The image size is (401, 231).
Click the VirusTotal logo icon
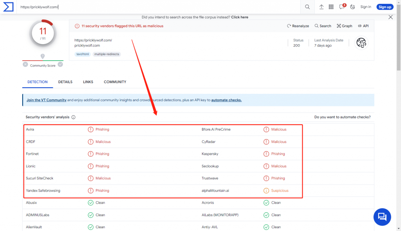tap(8, 7)
